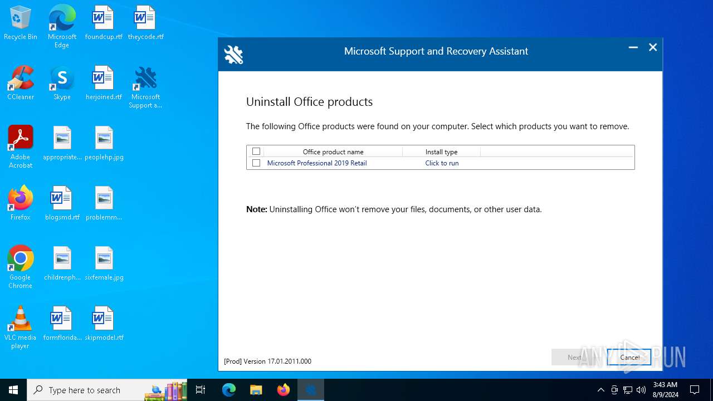
Task: Open the Adobe Acrobat desktop shortcut
Action: (x=21, y=147)
